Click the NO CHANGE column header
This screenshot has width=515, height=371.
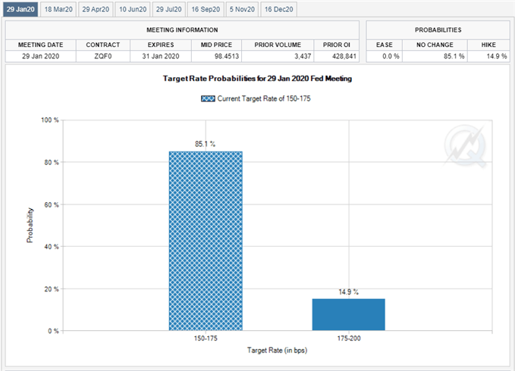pyautogui.click(x=435, y=45)
